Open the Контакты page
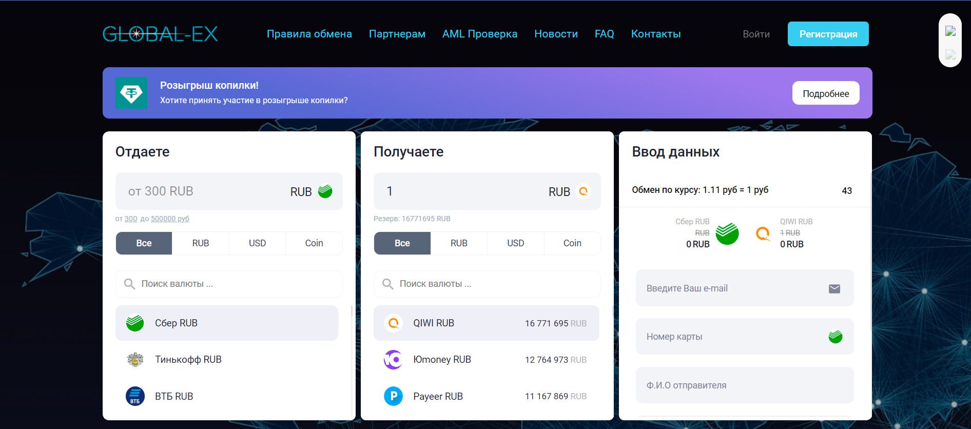 (656, 34)
